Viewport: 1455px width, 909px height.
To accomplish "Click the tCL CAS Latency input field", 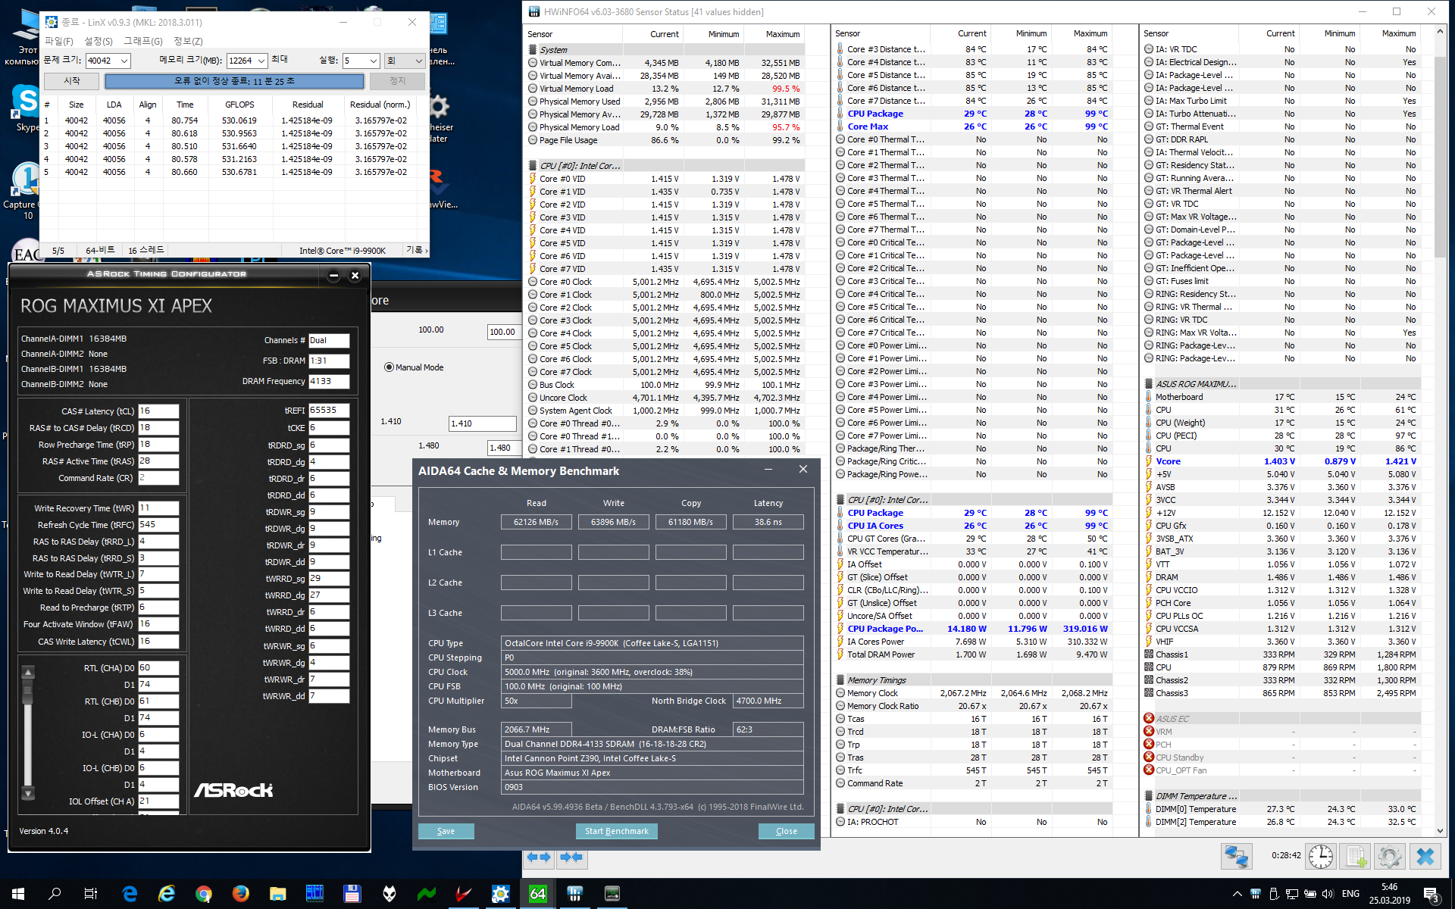I will [158, 411].
